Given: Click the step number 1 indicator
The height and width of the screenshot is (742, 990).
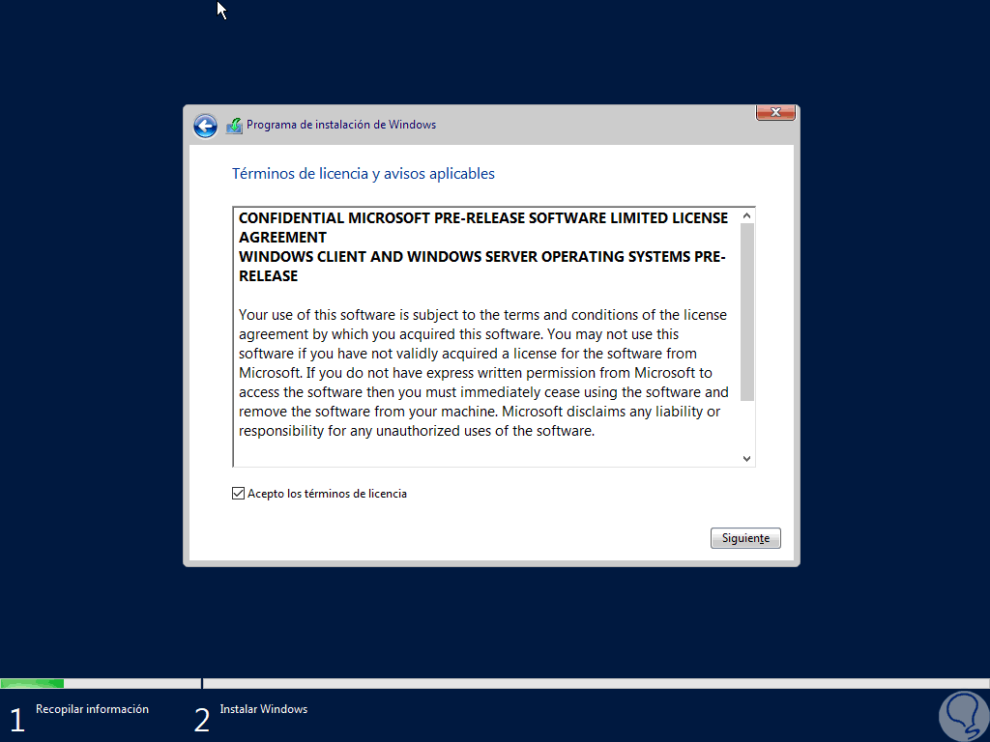Looking at the screenshot, I should pos(17,720).
